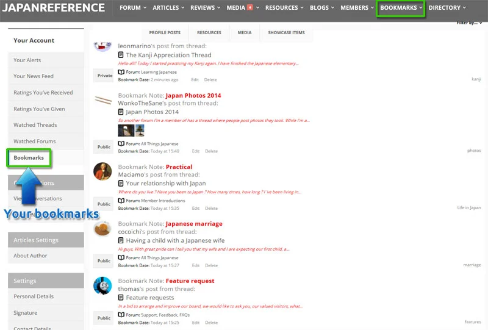Viewport: 488px width, 330px height.
Task: Expand the Directory menu chevron
Action: click(x=464, y=7)
